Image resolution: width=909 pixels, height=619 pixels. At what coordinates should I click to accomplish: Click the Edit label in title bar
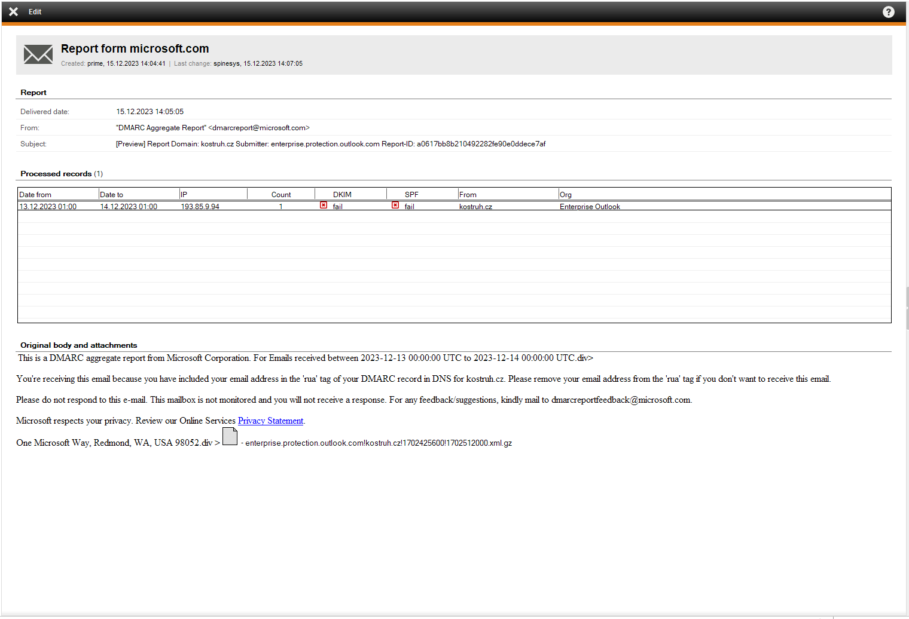[35, 12]
